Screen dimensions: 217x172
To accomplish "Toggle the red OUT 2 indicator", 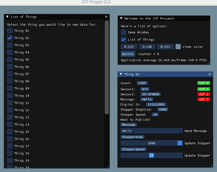I will 204,94.
